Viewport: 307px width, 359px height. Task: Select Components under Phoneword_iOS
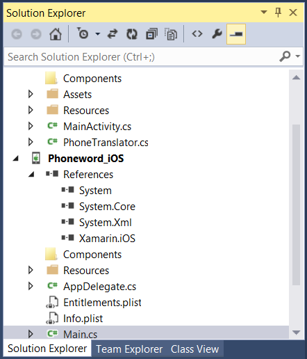[92, 255]
